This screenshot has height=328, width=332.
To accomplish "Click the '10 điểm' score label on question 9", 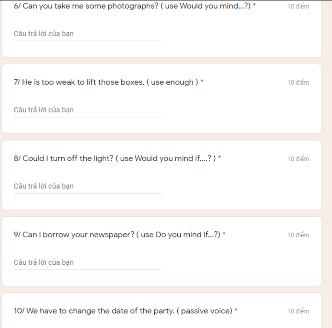I will pyautogui.click(x=298, y=235).
